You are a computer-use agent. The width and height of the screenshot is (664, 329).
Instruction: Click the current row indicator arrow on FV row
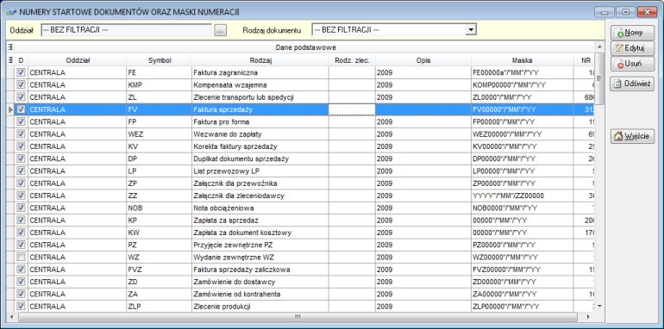pos(10,109)
